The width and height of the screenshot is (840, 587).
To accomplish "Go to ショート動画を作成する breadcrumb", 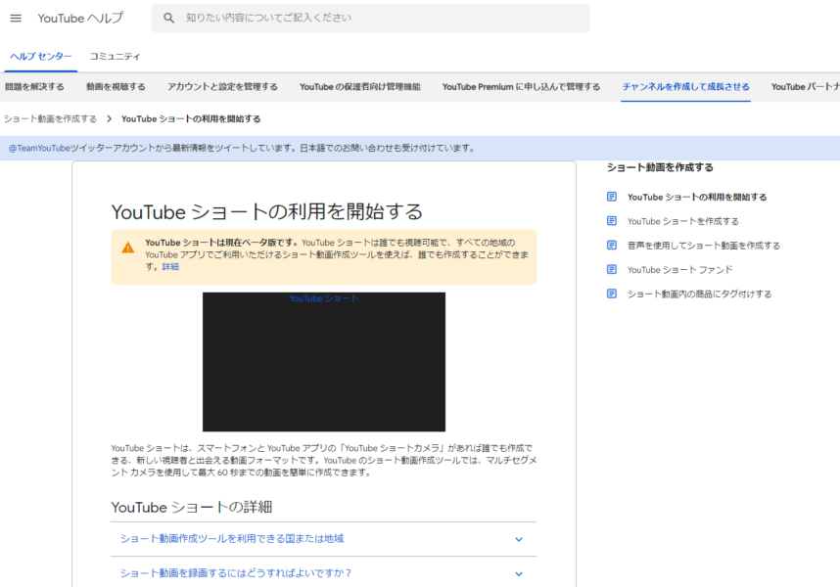I will (50, 118).
